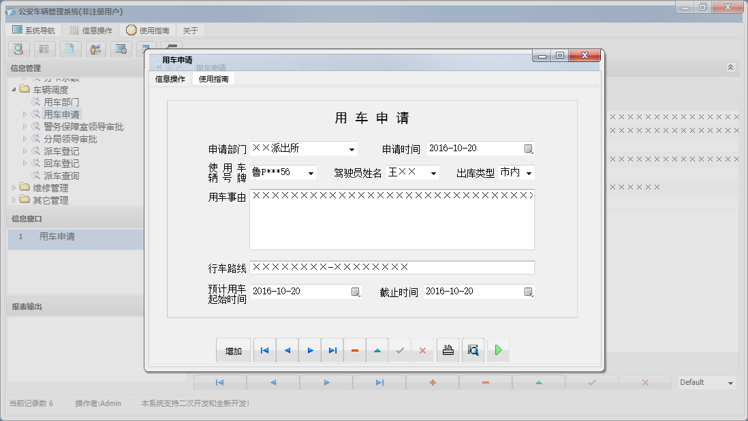Click the document page icon in main toolbar
Screen dimensions: 748x421
coord(70,49)
